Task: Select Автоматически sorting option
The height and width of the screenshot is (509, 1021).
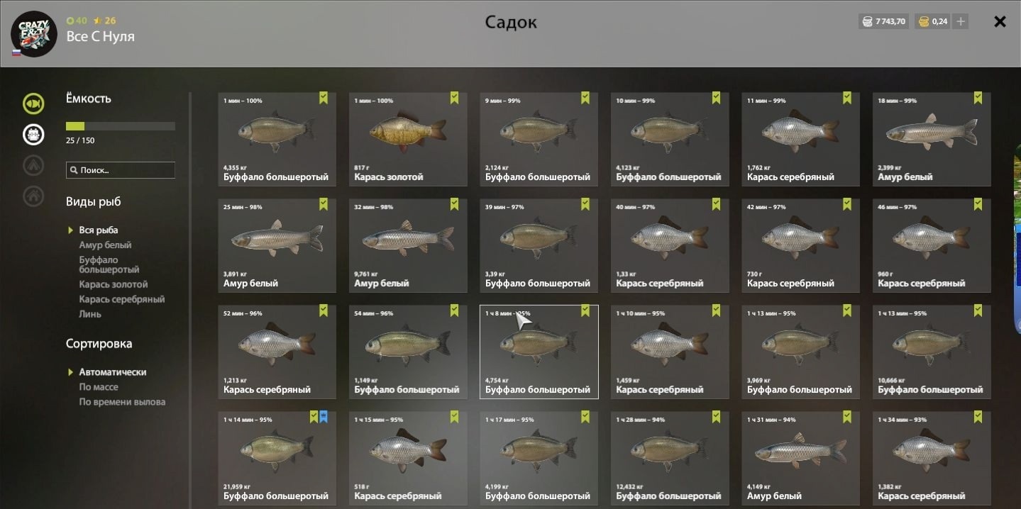Action: click(x=112, y=372)
